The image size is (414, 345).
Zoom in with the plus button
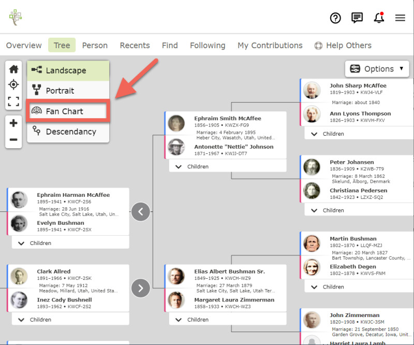point(13,123)
